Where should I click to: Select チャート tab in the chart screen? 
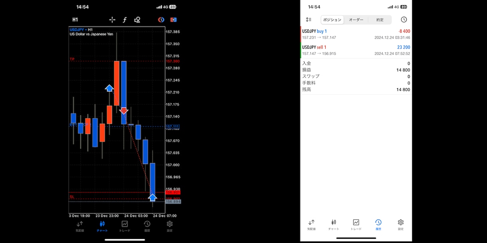coord(102,226)
